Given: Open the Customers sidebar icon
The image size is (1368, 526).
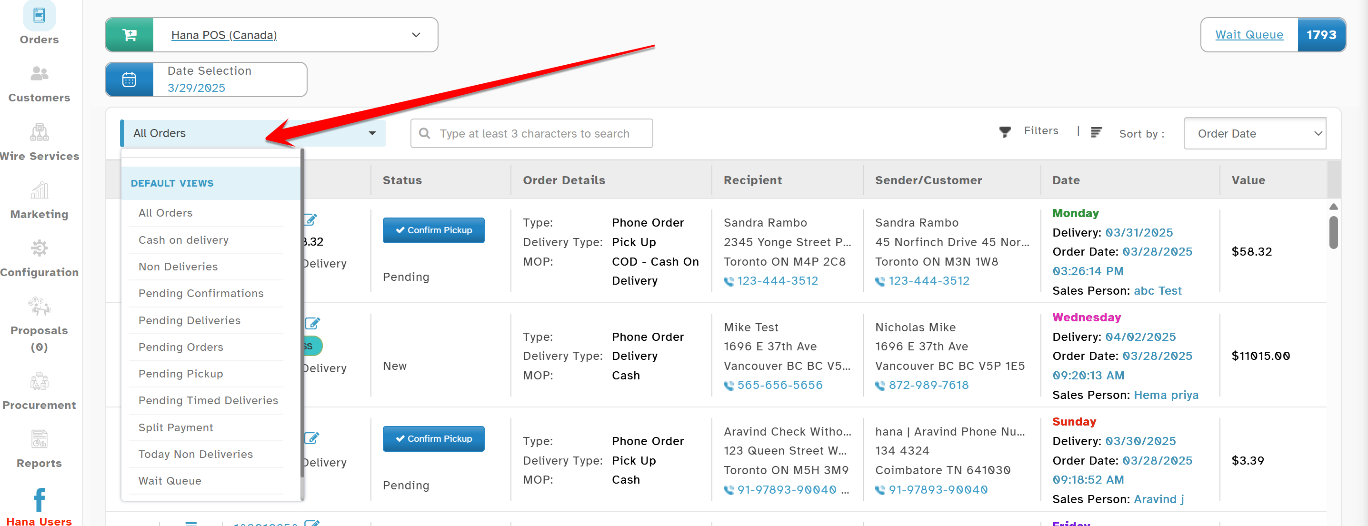Looking at the screenshot, I should tap(39, 74).
